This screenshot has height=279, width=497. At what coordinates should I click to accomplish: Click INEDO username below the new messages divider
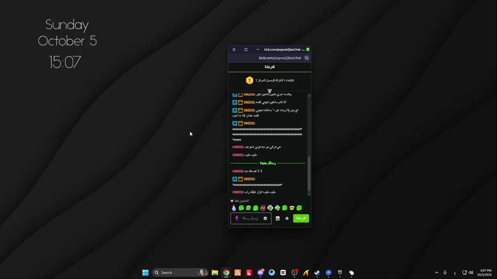249,179
